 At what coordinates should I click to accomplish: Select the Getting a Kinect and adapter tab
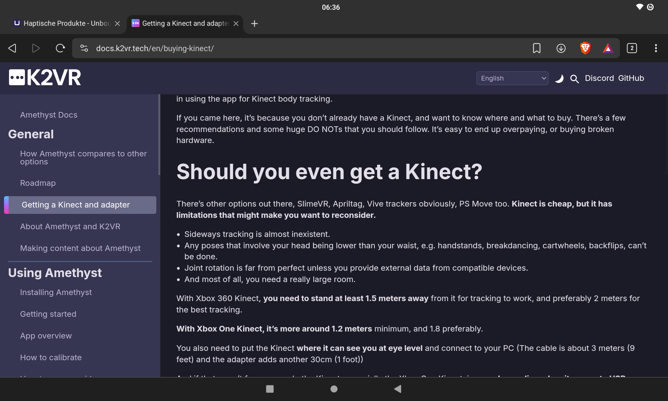180,23
